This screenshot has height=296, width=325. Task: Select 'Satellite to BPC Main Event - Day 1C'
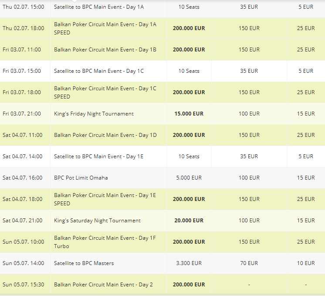click(x=99, y=71)
